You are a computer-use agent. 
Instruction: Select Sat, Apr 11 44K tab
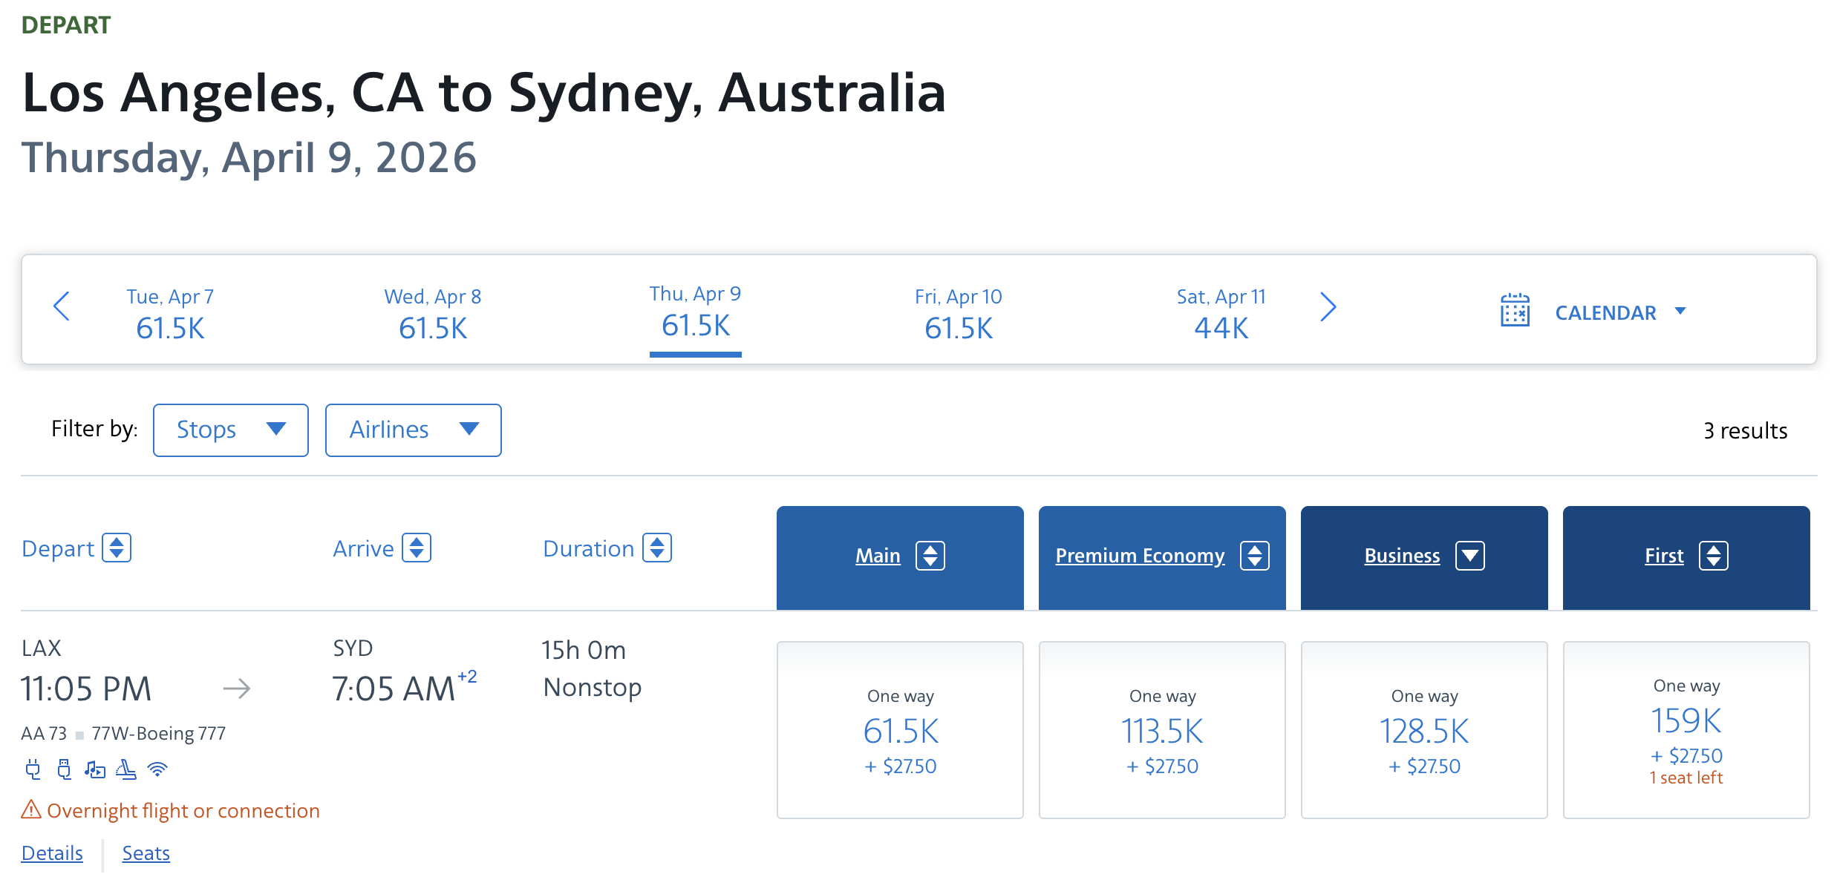[x=1221, y=315]
